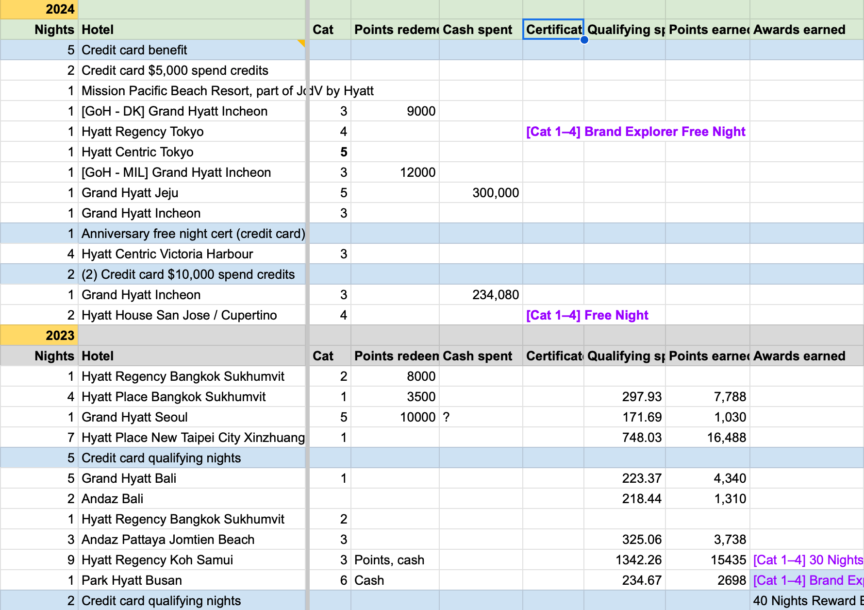This screenshot has width=864, height=610.
Task: Select 'Hyatt Centric Victoria Harbour' cell
Action: click(x=192, y=254)
